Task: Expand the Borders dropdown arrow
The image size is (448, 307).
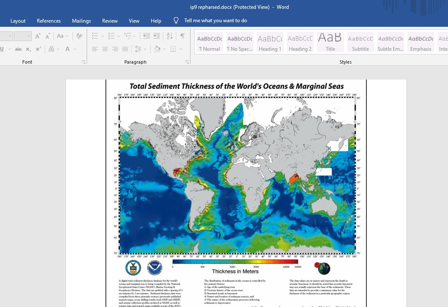Action: click(x=181, y=49)
